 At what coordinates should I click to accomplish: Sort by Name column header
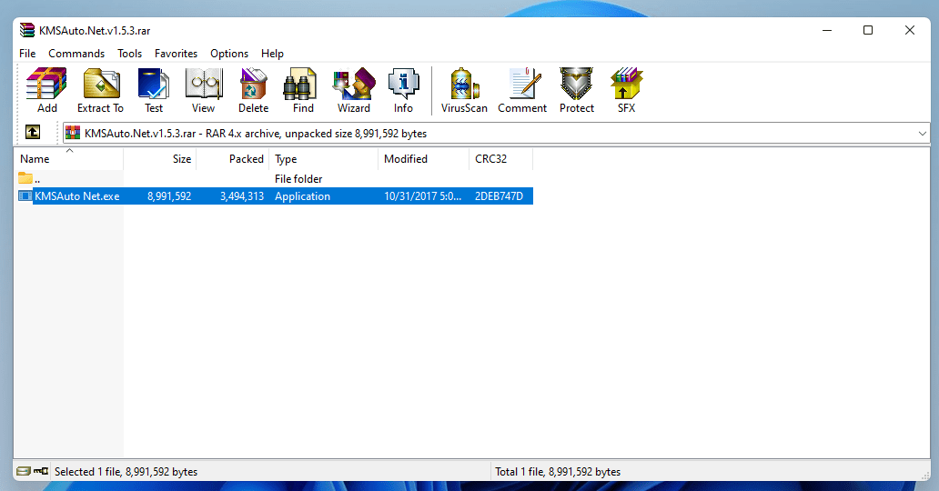coord(69,159)
